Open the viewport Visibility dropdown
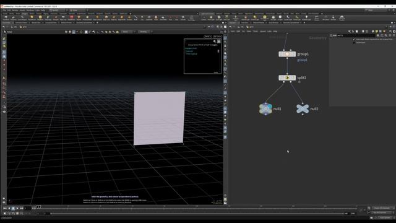This screenshot has width=396, height=223. pos(145,32)
